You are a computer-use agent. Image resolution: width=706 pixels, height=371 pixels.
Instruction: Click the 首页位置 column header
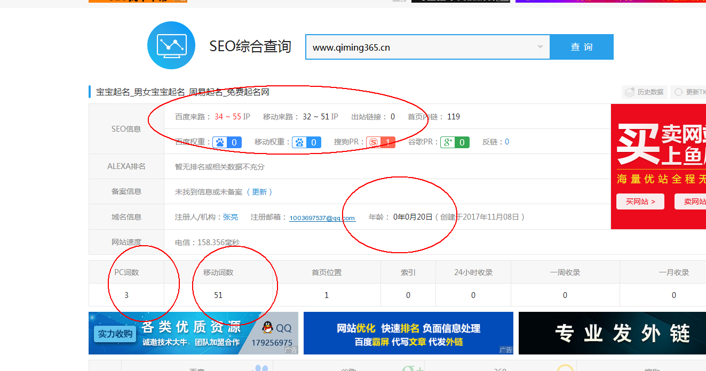tap(327, 272)
